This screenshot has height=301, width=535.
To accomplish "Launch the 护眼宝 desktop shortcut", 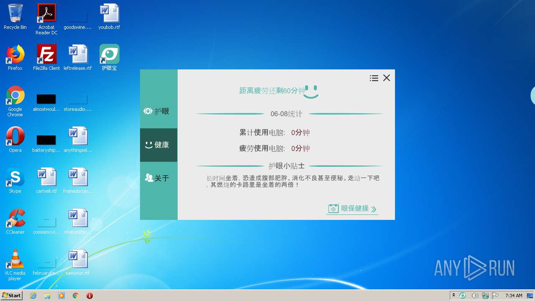I will tap(109, 58).
